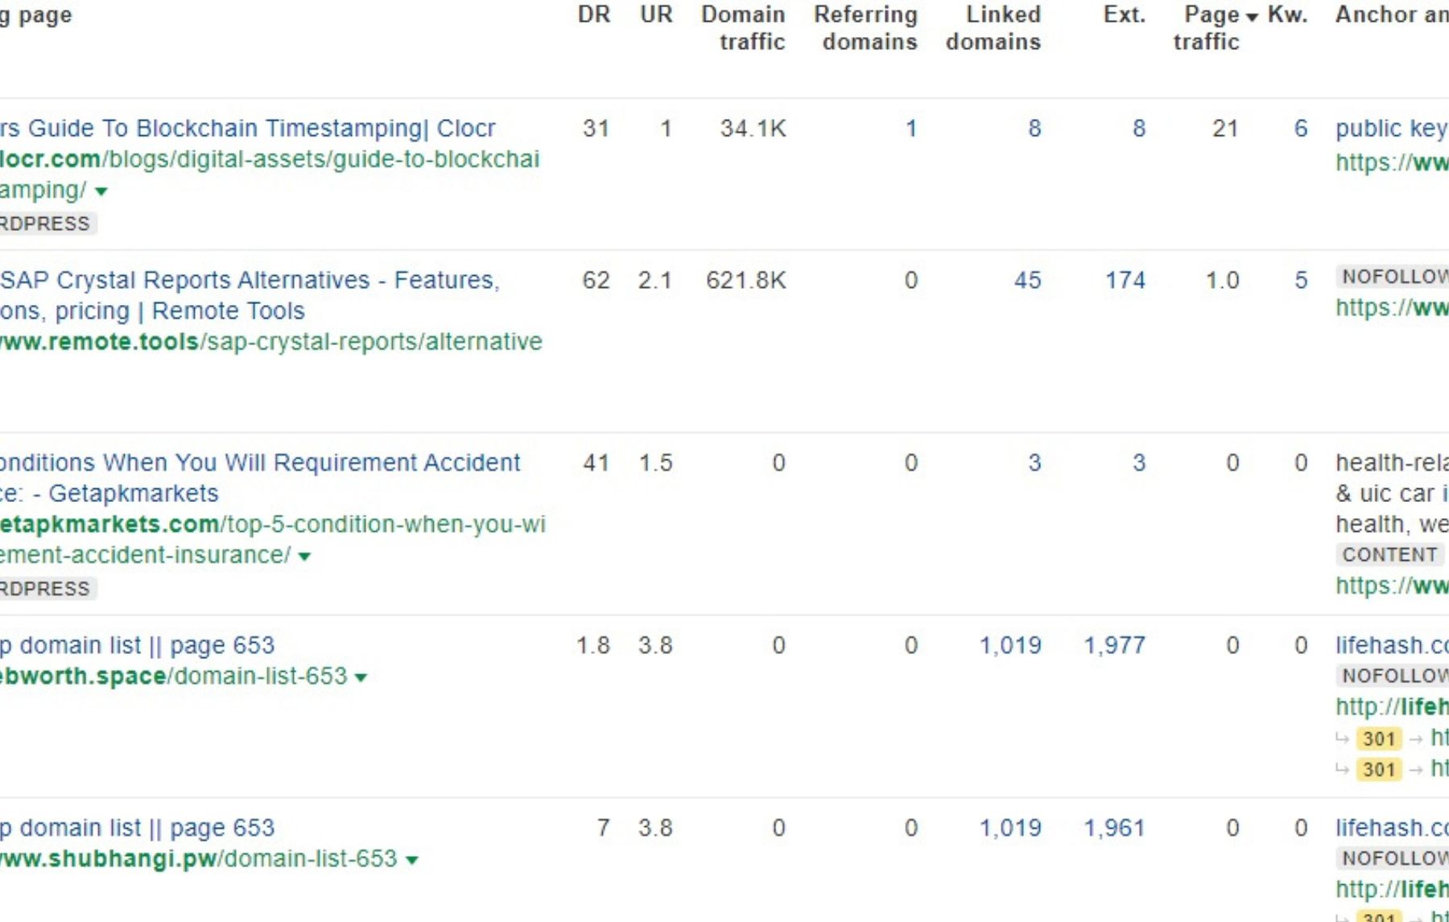
Task: Click the CONTENT tag in Getapkmarkets anchor
Action: tap(1389, 555)
